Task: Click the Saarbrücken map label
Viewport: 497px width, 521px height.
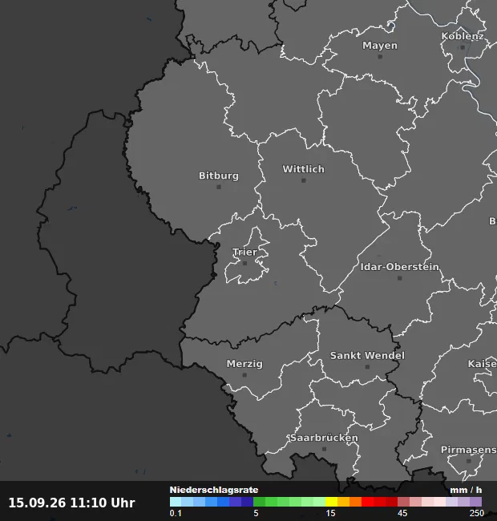Action: coord(324,438)
